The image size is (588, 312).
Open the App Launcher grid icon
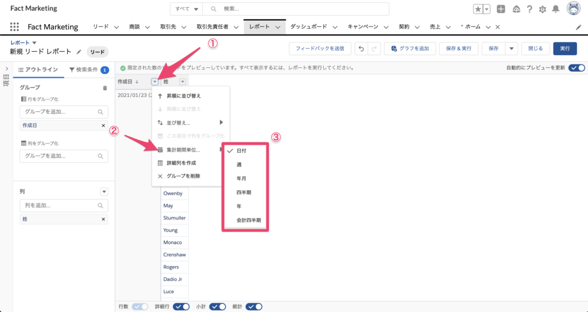14,26
